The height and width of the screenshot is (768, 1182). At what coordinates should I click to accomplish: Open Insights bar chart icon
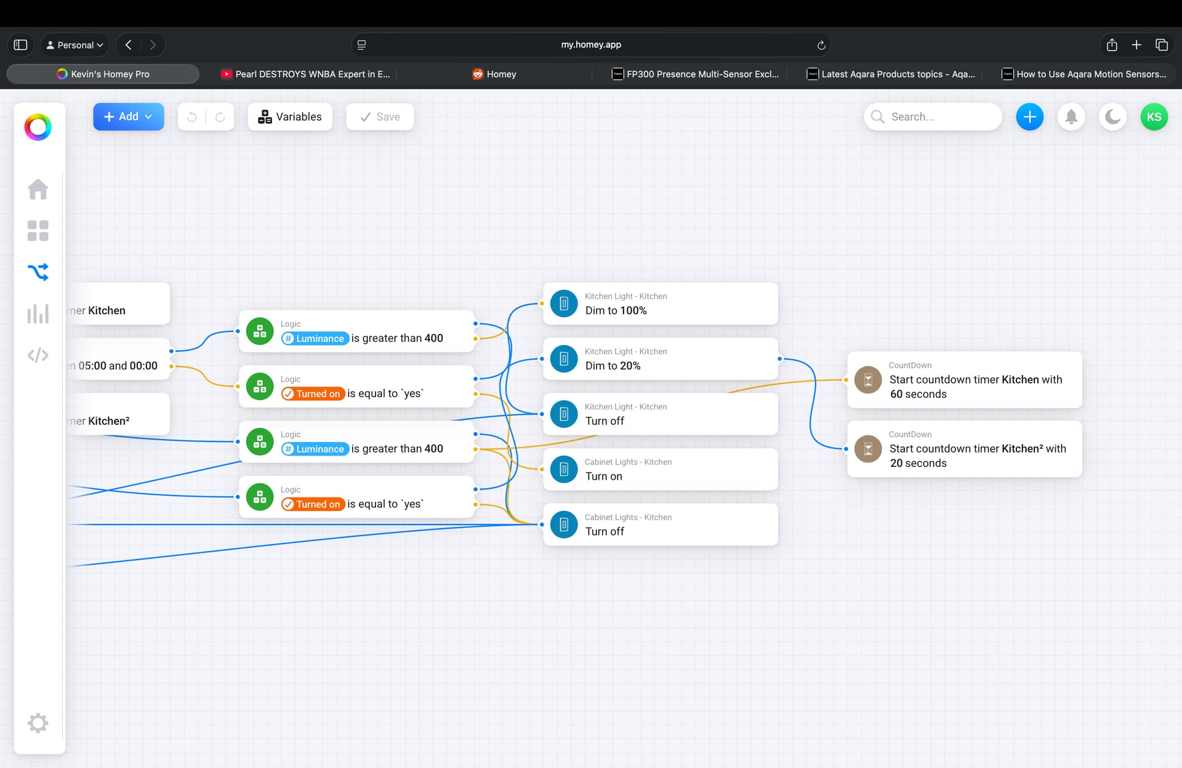tap(38, 314)
